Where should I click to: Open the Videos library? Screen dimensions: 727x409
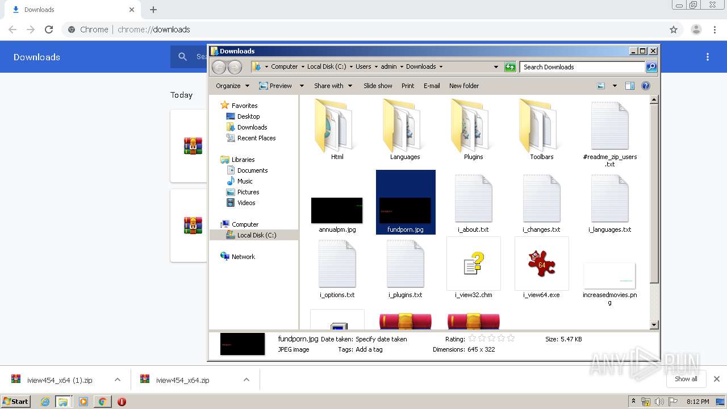pyautogui.click(x=246, y=203)
